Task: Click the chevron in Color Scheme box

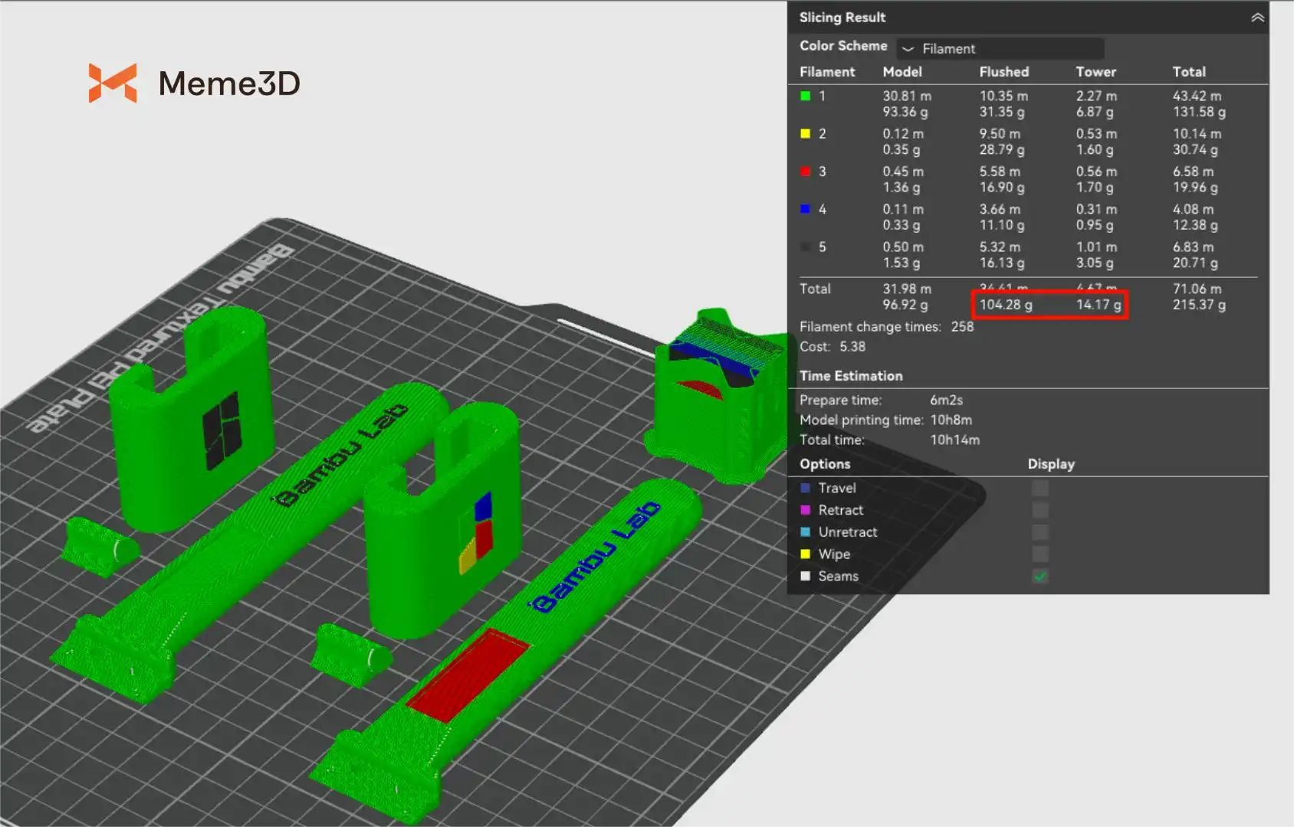Action: pos(908,49)
